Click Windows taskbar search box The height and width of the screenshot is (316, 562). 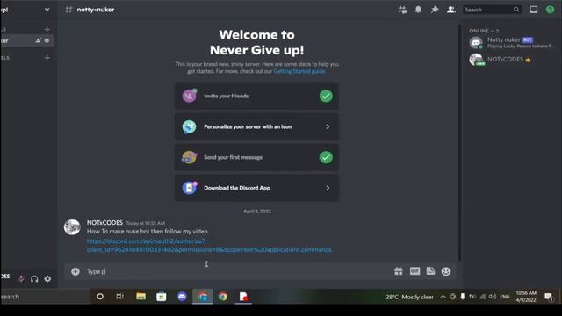point(45,297)
